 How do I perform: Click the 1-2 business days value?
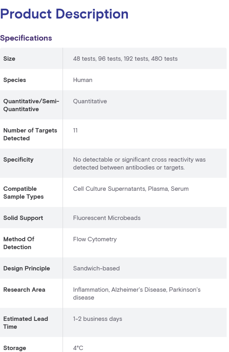98,319
